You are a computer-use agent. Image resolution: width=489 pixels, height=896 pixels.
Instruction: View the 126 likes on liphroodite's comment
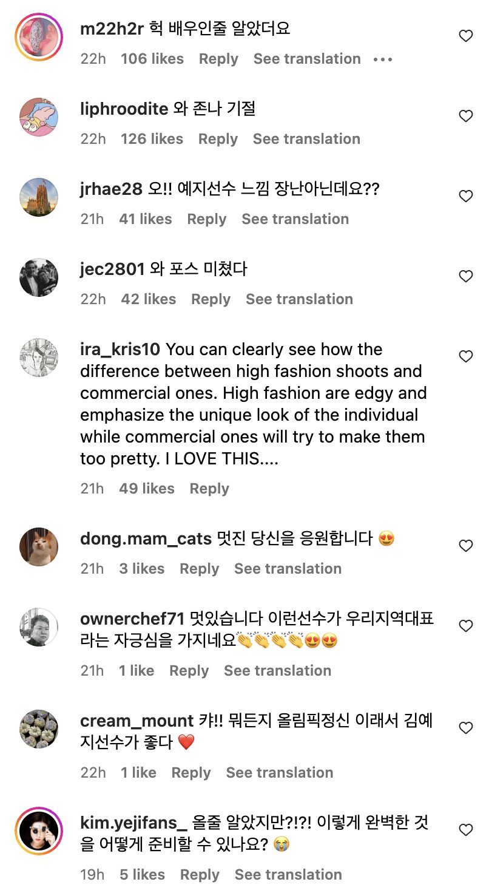[x=152, y=139]
